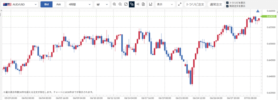This screenshot has height=100, width=278.
Task: Open the candlestick chart type dropdown
Action: [x=102, y=4]
